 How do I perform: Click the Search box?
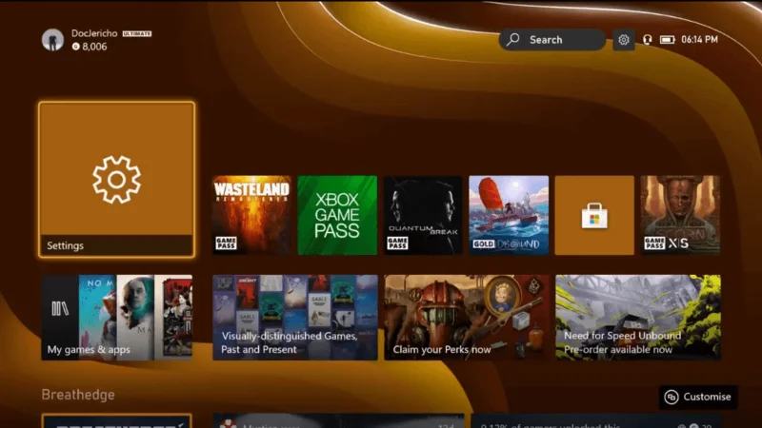point(552,40)
